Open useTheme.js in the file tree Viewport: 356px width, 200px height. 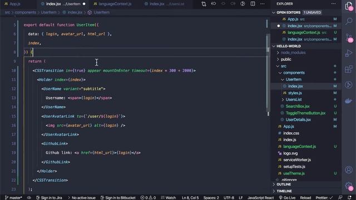tap(294, 173)
